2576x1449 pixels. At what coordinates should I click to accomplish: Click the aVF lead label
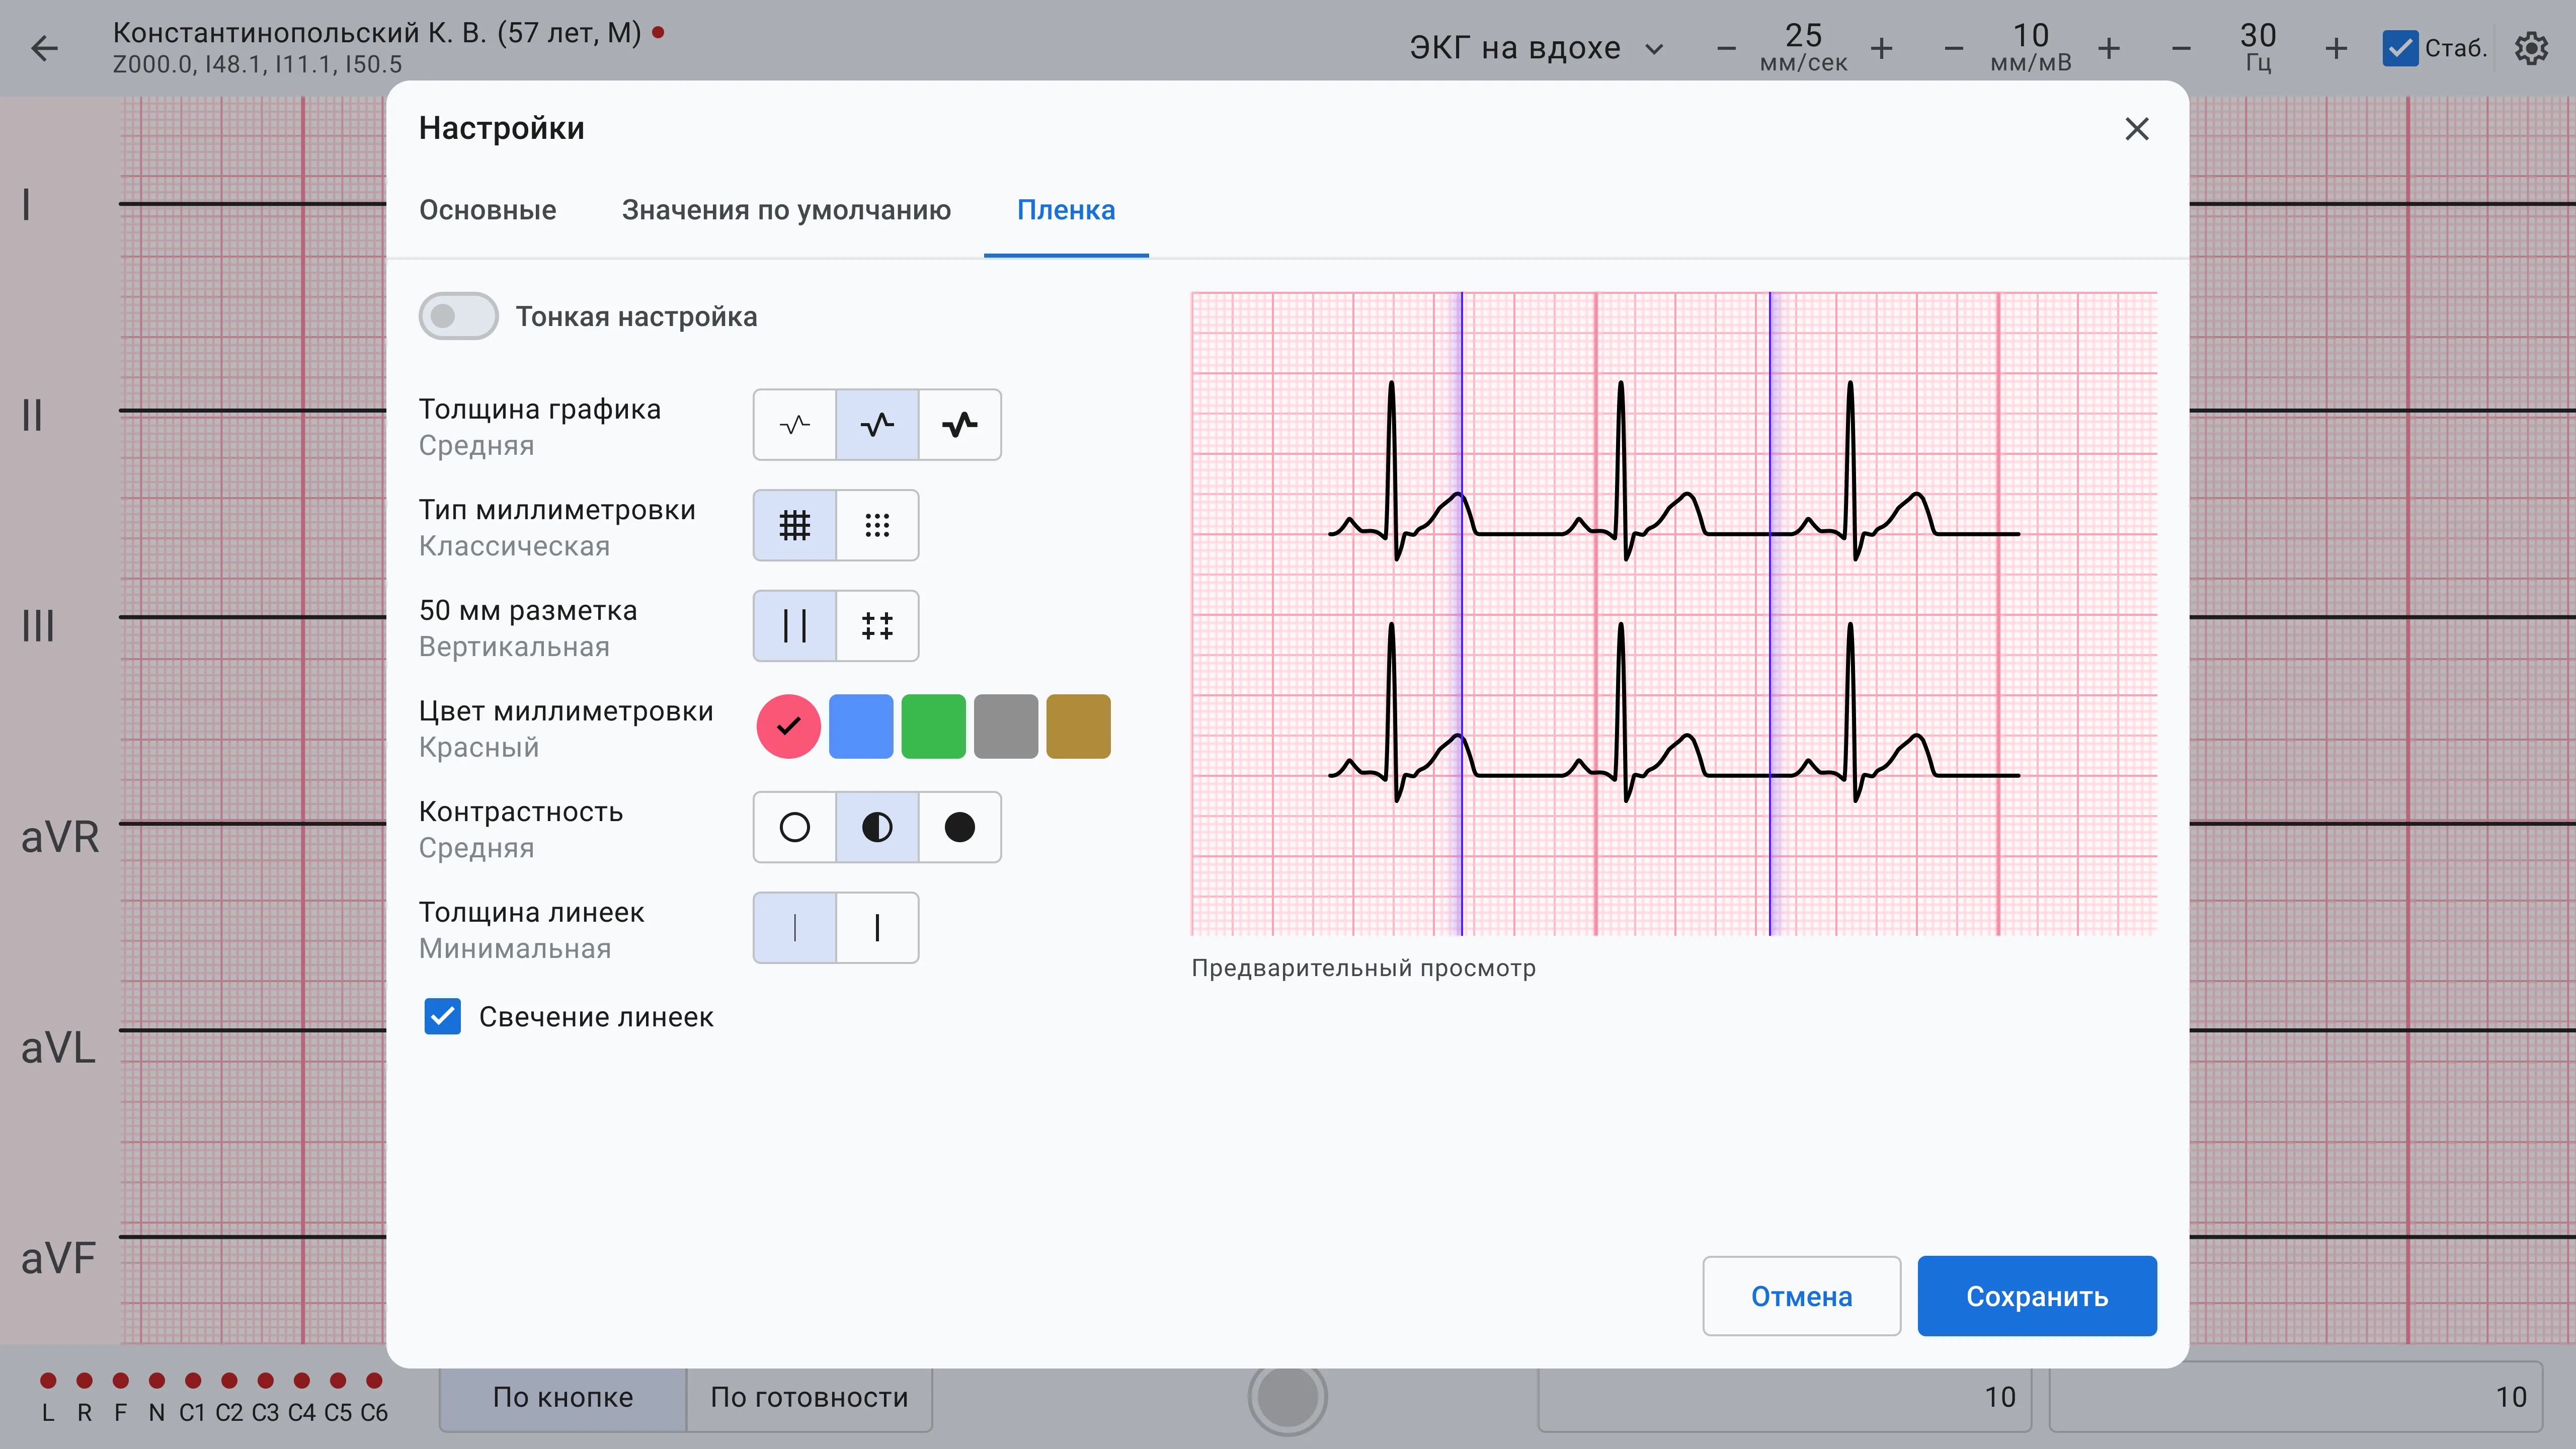click(x=58, y=1259)
